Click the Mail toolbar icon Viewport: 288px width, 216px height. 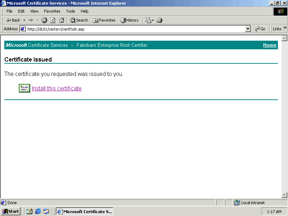[148, 20]
